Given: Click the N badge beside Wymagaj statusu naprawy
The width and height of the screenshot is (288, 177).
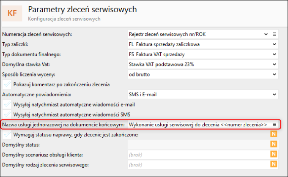Looking at the screenshot, I should (273, 135).
